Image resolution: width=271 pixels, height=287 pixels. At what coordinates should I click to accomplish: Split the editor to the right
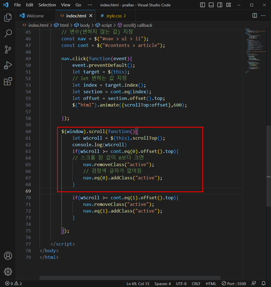click(255, 15)
